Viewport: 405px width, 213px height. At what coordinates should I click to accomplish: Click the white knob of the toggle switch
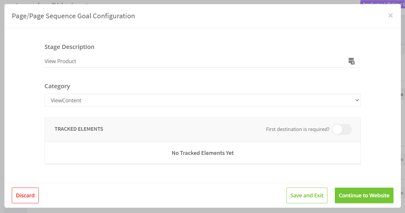click(x=338, y=129)
